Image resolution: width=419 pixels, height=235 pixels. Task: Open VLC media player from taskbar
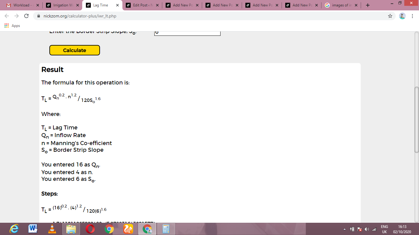(x=52, y=229)
